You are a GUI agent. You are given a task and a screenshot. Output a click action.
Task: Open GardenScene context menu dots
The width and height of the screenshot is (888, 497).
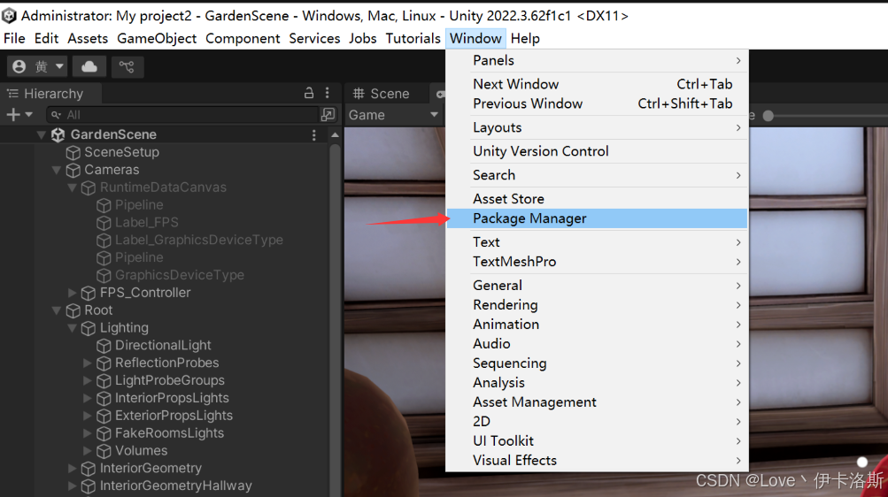(313, 134)
